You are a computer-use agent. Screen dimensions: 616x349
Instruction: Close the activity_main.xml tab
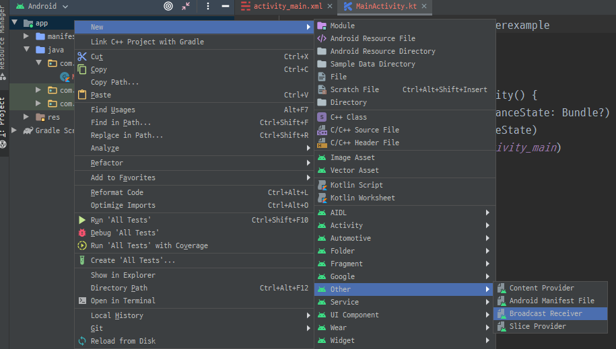point(330,6)
